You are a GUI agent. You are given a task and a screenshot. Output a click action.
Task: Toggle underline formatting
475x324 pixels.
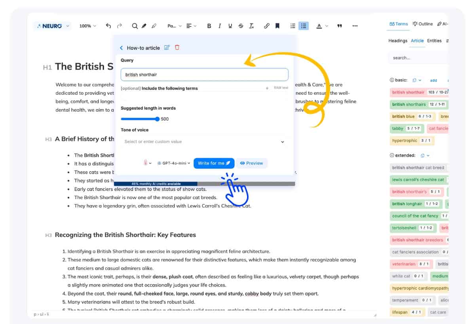pyautogui.click(x=230, y=26)
